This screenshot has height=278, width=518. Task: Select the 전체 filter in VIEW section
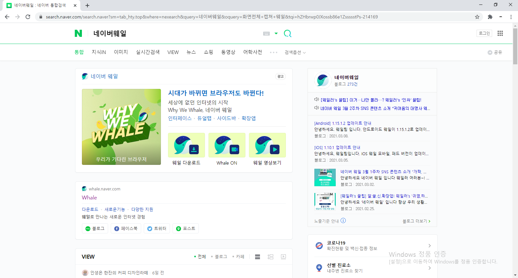tap(200, 257)
